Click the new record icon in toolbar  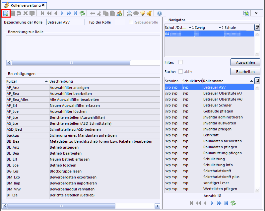pos(6,13)
